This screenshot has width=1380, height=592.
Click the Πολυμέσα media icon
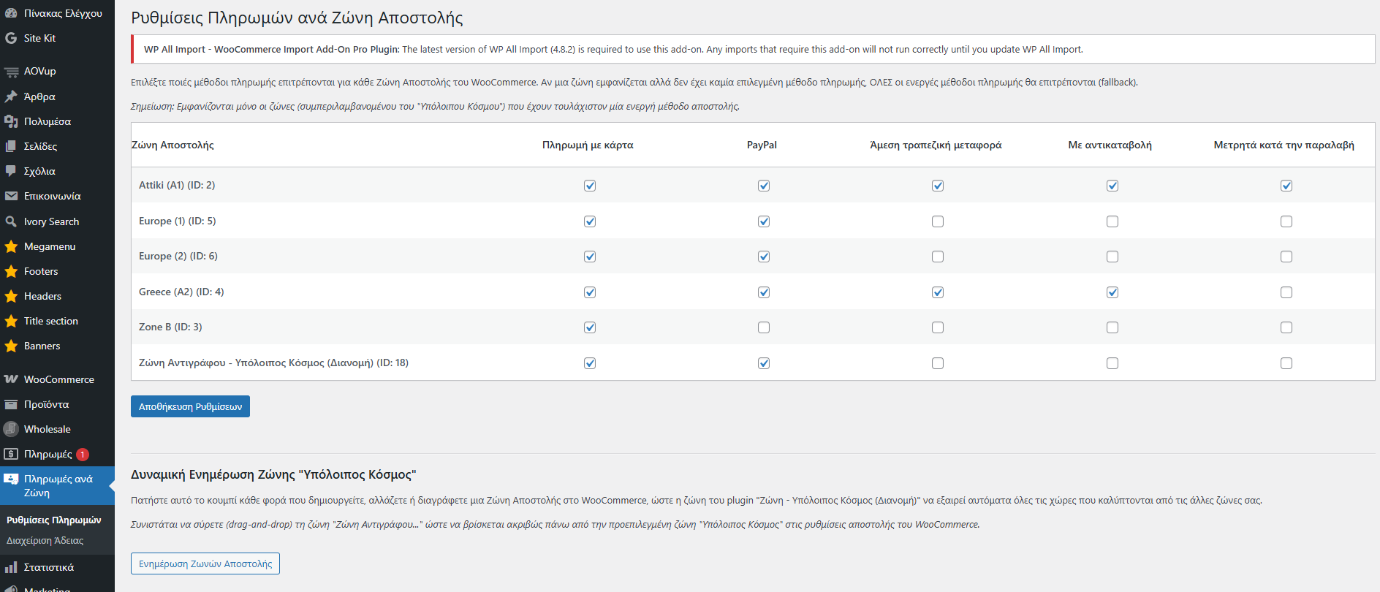pos(11,121)
